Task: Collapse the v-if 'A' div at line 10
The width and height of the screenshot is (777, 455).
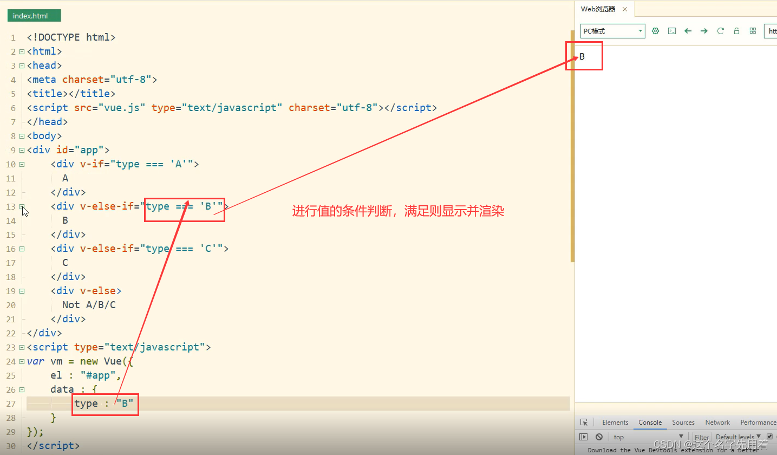Action: click(x=22, y=164)
